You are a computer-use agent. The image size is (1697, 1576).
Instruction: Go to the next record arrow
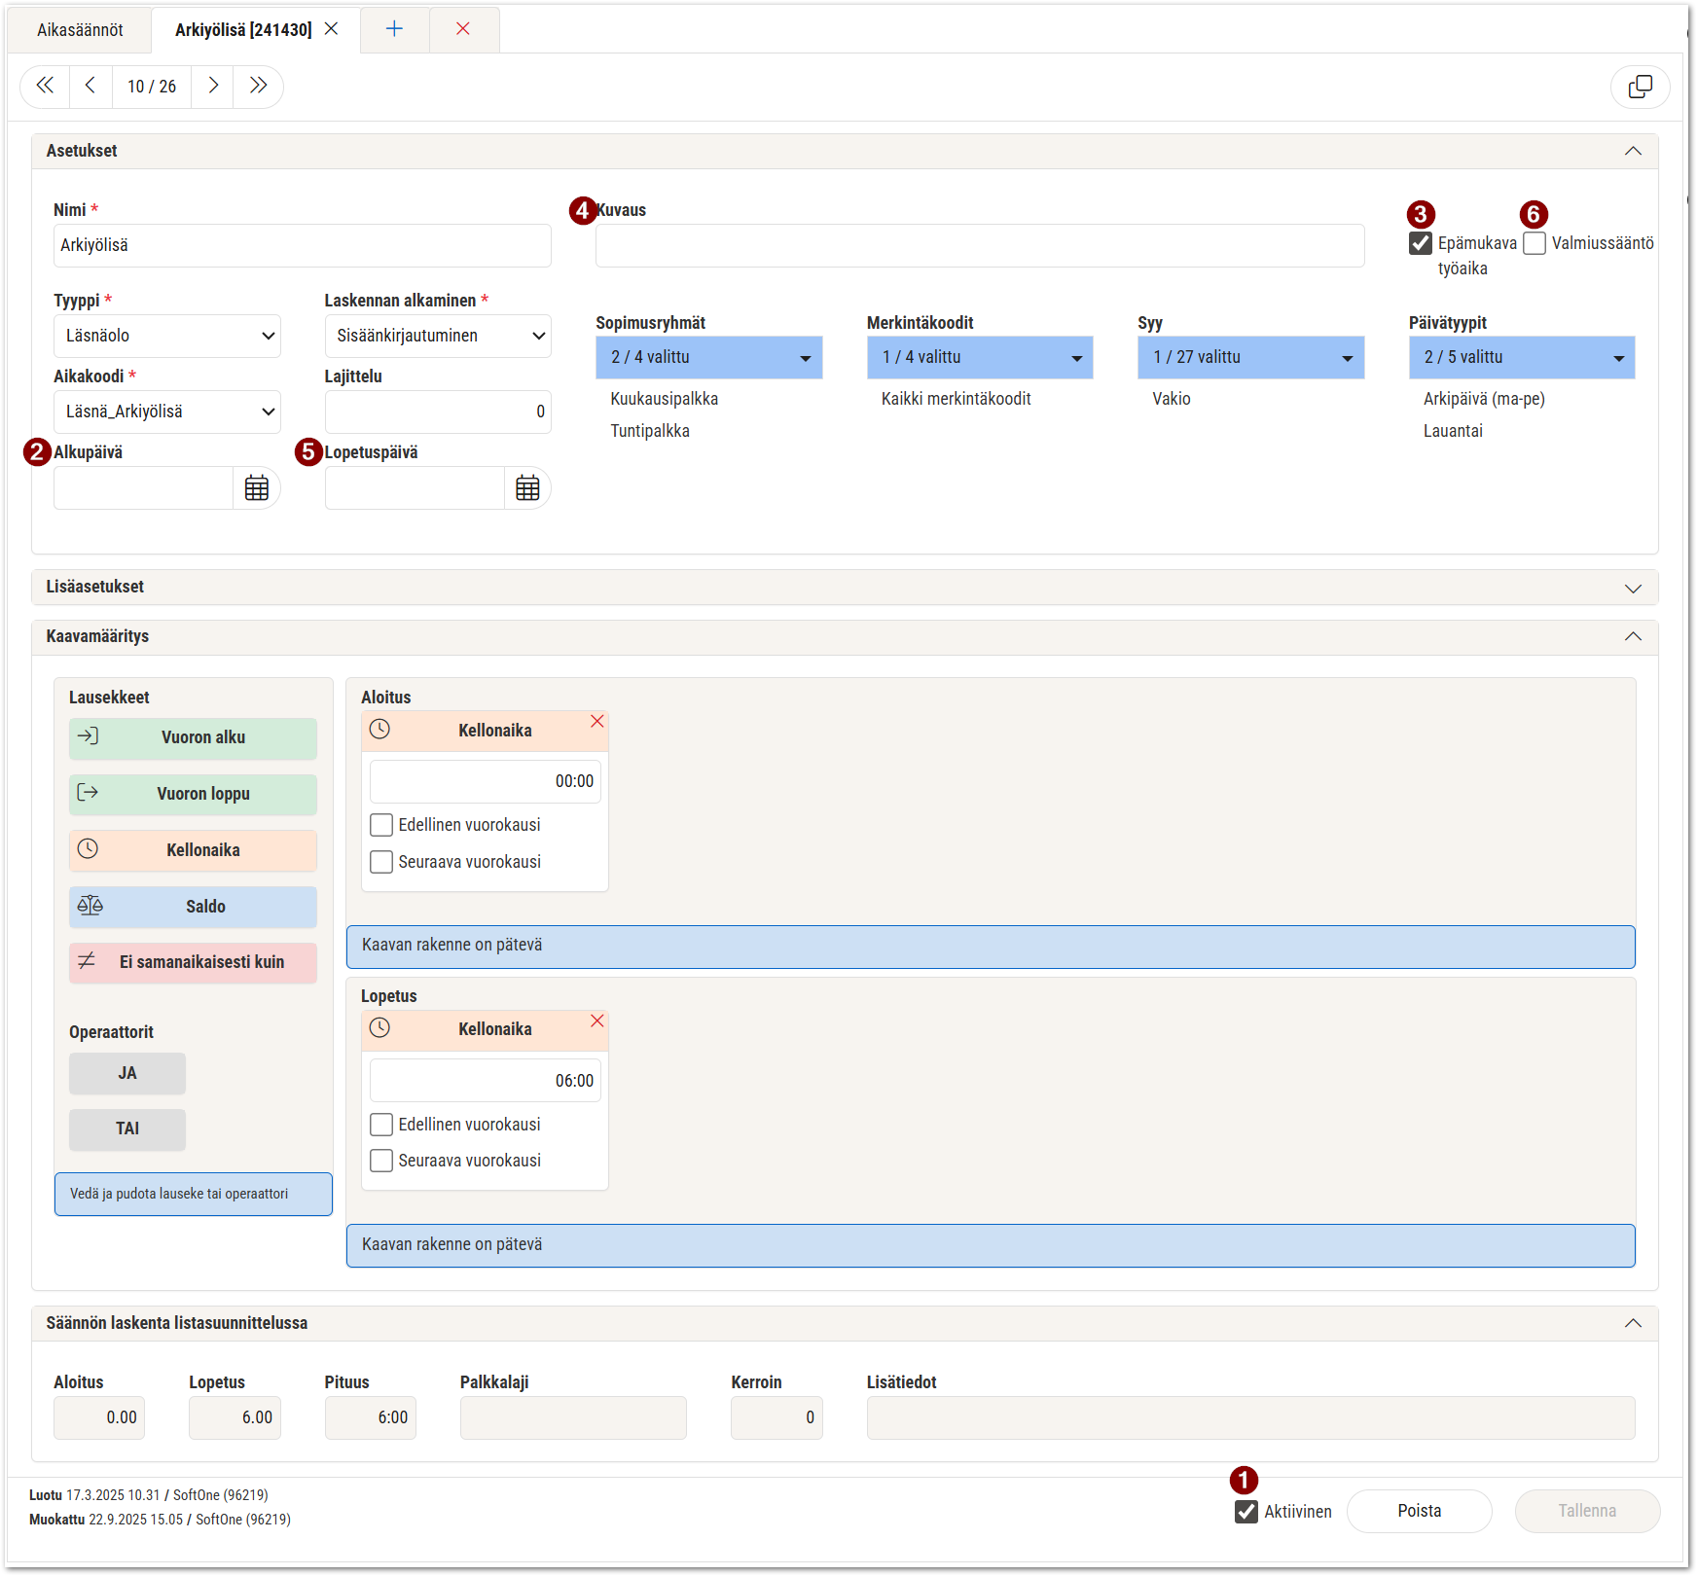tap(213, 87)
